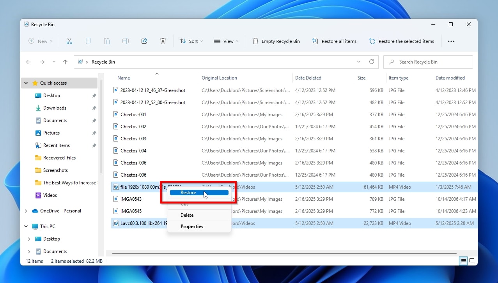Select file 2023-04-12 12_46_37-Greenshot
This screenshot has width=498, height=283.
(153, 90)
